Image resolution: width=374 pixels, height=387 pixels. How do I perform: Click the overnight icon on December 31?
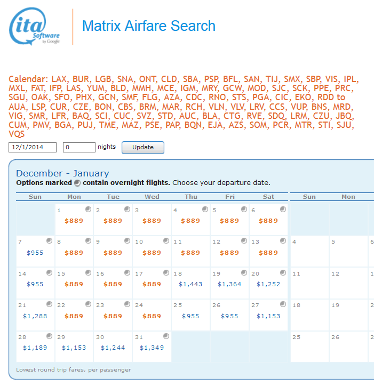click(x=166, y=336)
